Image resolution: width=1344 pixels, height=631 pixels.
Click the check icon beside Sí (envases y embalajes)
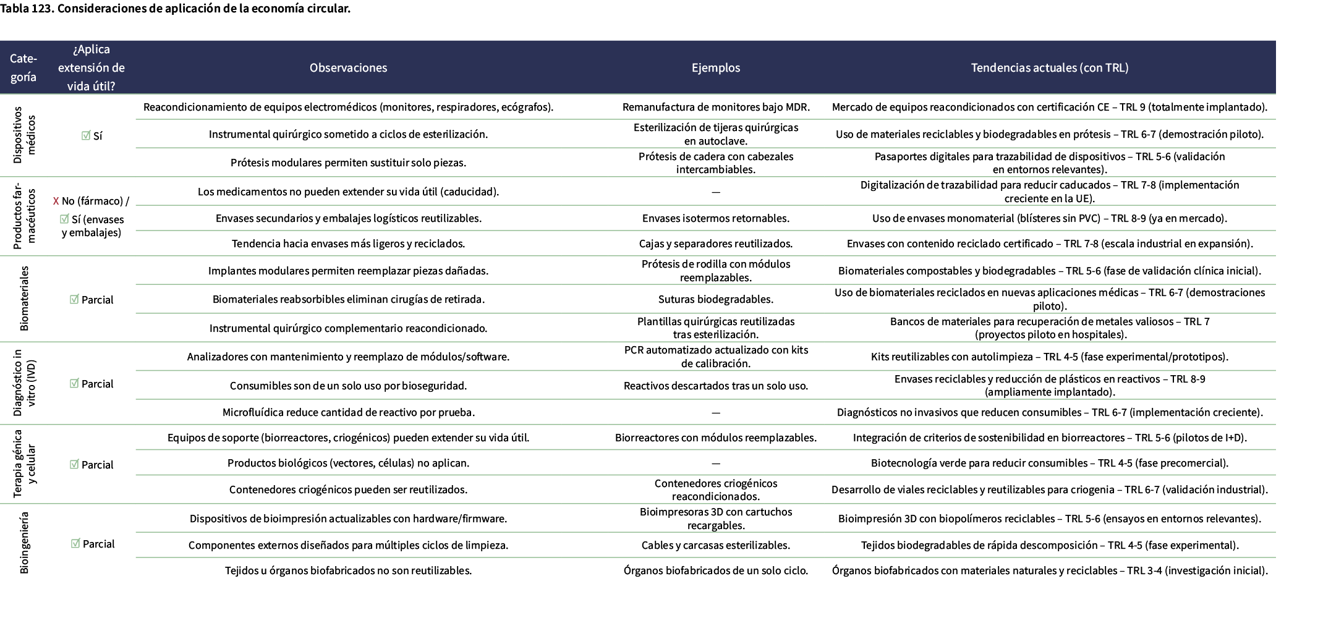64,219
